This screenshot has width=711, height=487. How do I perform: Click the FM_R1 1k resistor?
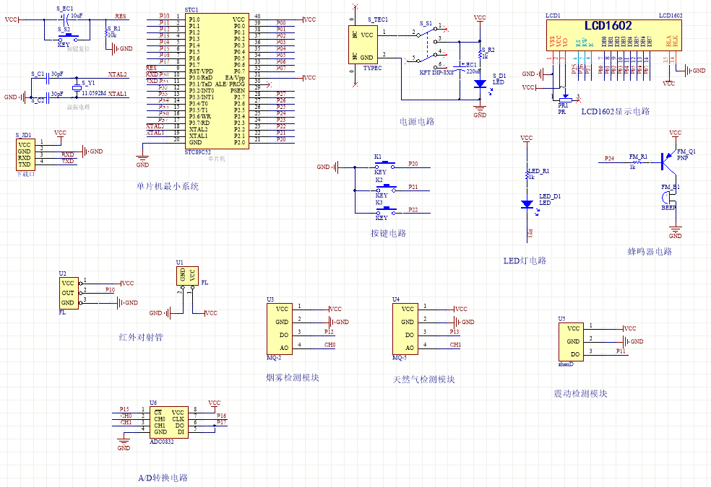(x=637, y=161)
